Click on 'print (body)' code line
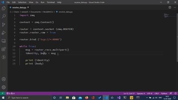The image size is (178, 100). pyautogui.click(x=34, y=64)
